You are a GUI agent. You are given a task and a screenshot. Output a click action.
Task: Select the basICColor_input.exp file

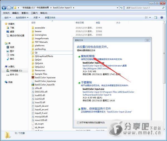click(44, 81)
